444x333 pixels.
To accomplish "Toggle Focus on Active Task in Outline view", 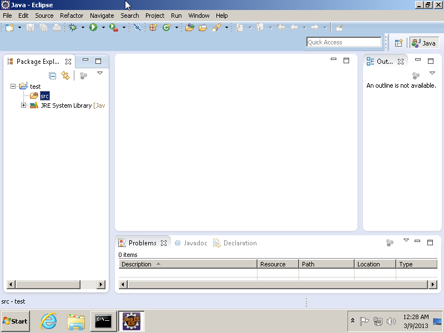I will point(416,75).
